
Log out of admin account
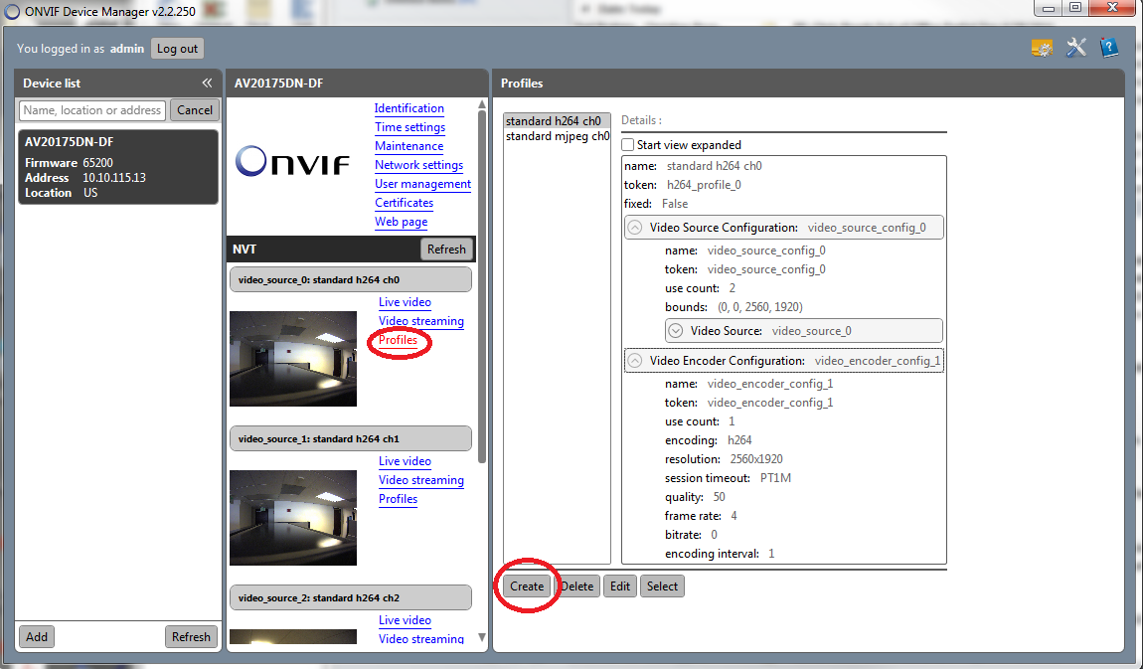[177, 49]
